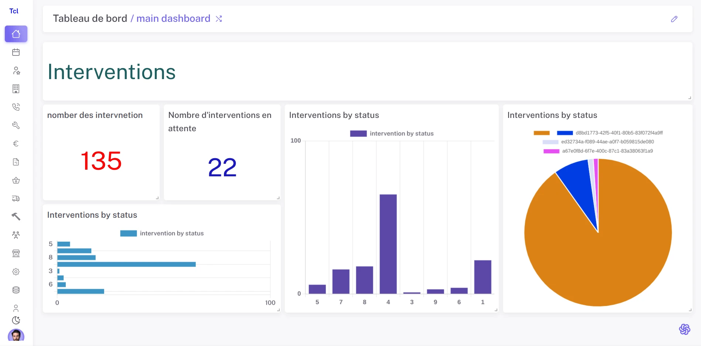Open the hammer tool sidebar icon
This screenshot has width=701, height=346.
pos(16,217)
